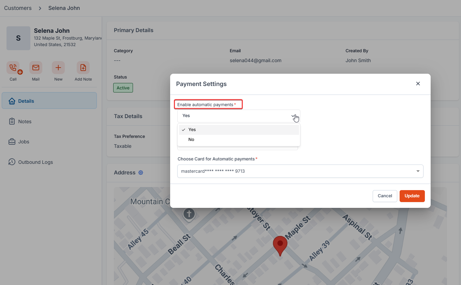Click the Payment Settings dialog title
This screenshot has width=461, height=285.
click(201, 84)
